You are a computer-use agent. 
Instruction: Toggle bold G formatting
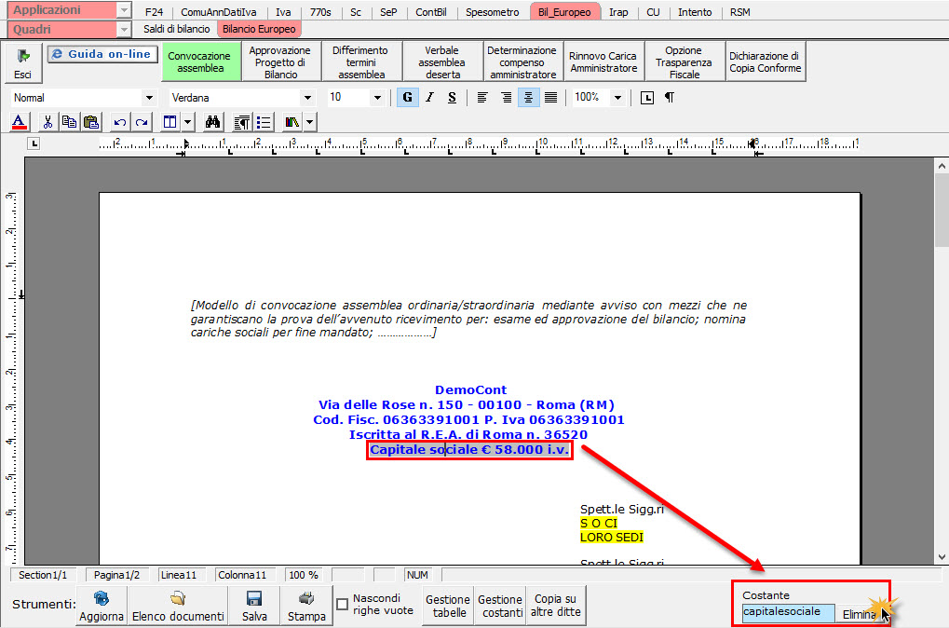coord(407,98)
